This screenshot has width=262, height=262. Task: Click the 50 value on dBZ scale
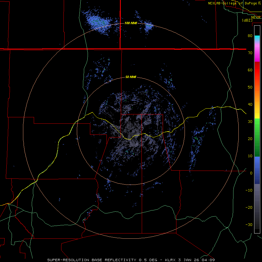[x=250, y=87]
